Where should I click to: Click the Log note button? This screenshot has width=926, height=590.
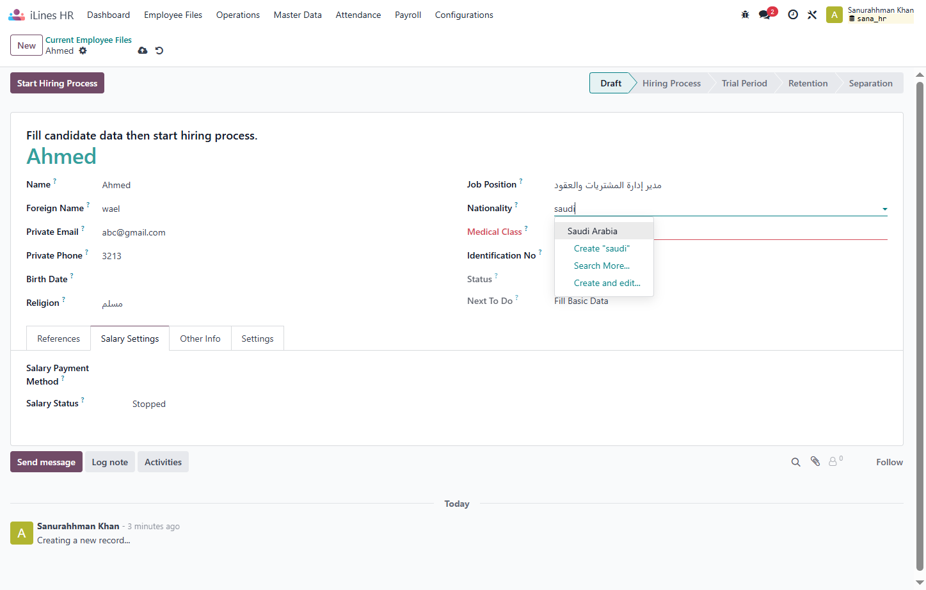click(109, 462)
